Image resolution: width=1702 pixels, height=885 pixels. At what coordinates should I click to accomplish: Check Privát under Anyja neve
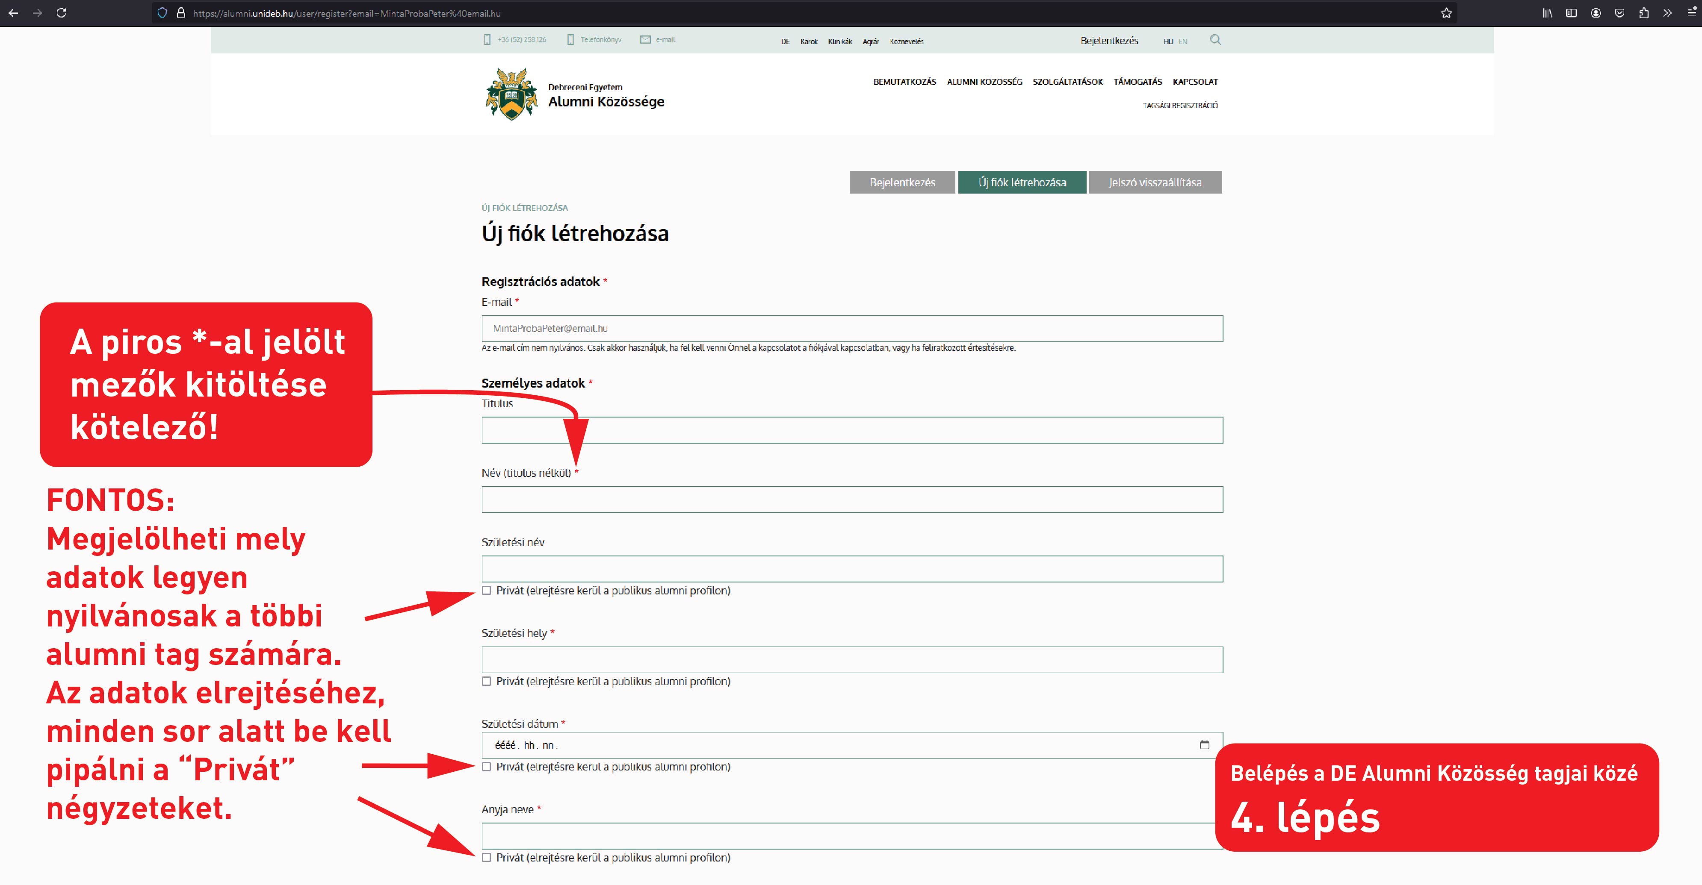486,857
